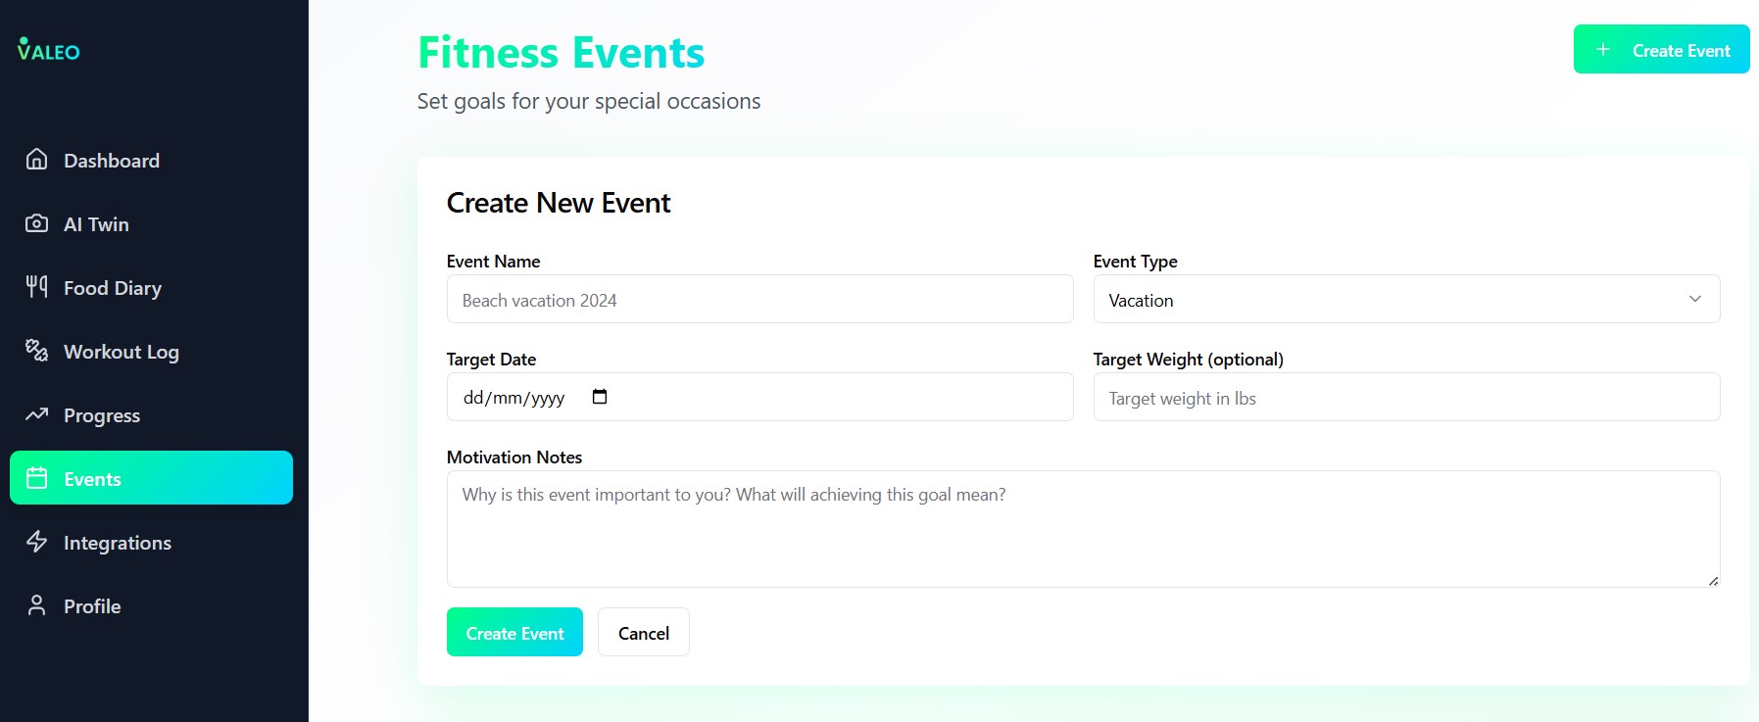Click inside the Motivation Notes textarea
This screenshot has width=1759, height=722.
pos(1082,529)
